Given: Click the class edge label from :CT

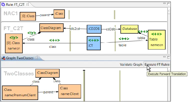Looking at the screenshot, I should (x=53, y=47).
